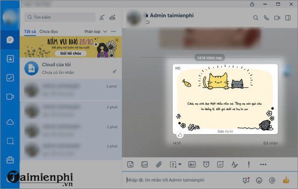Open the Contacts icon in the sidebar
Screen dimensions: 298x189
10,59
